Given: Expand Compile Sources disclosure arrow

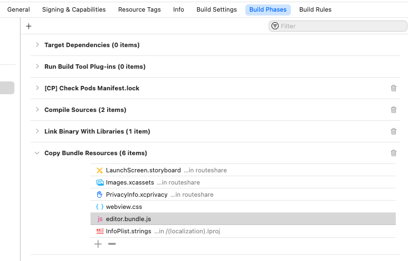Looking at the screenshot, I should pyautogui.click(x=37, y=110).
